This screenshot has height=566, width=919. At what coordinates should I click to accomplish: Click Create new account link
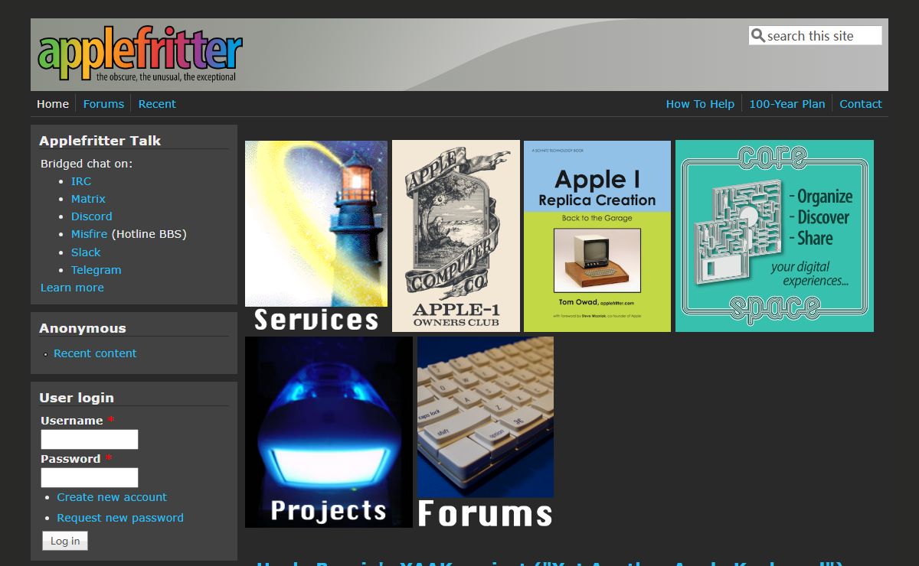112,497
